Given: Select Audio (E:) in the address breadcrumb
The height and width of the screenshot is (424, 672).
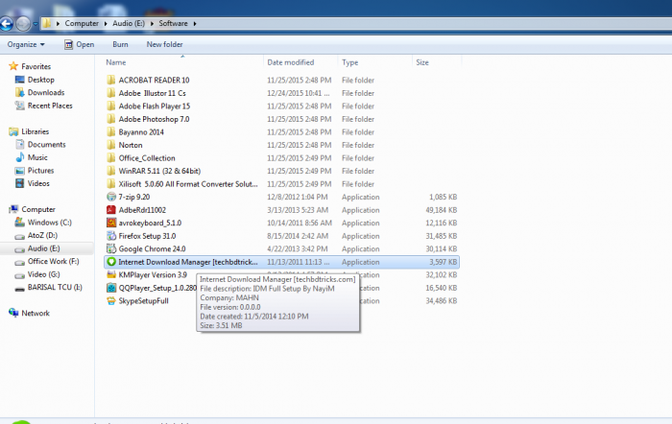Looking at the screenshot, I should click(129, 24).
